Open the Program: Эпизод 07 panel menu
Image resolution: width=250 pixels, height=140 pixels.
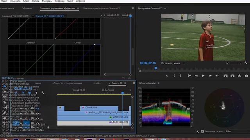tap(165, 9)
